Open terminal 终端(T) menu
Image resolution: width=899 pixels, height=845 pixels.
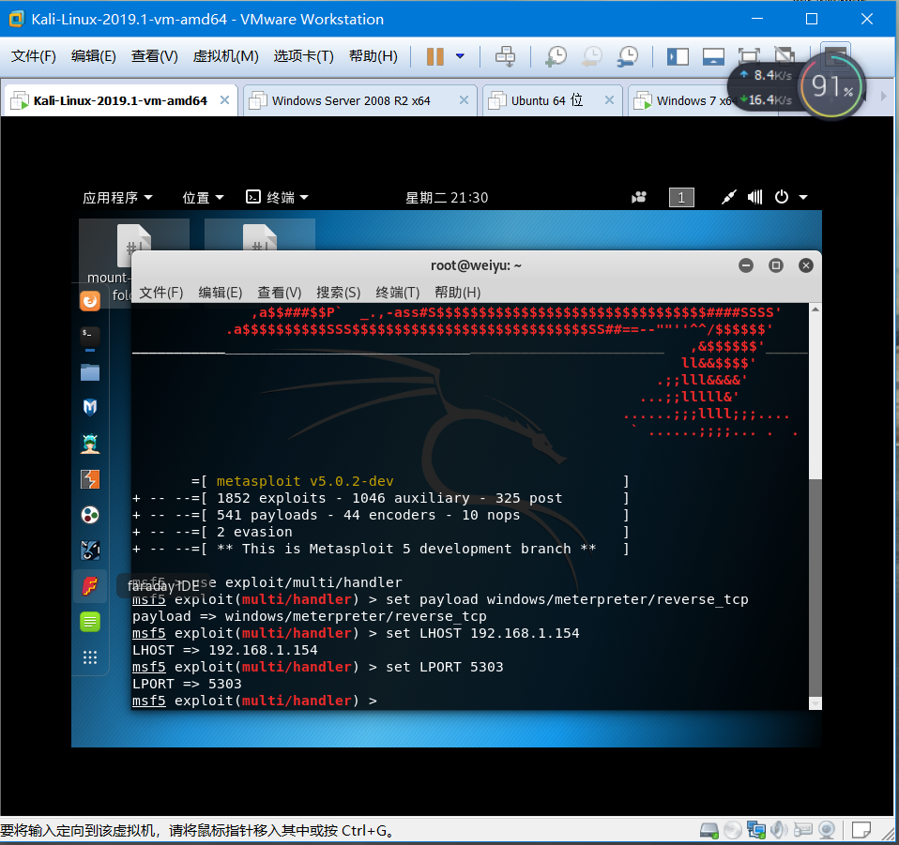pyautogui.click(x=397, y=293)
